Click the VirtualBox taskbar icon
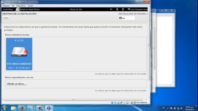This screenshot has width=198, height=111. click(x=49, y=108)
